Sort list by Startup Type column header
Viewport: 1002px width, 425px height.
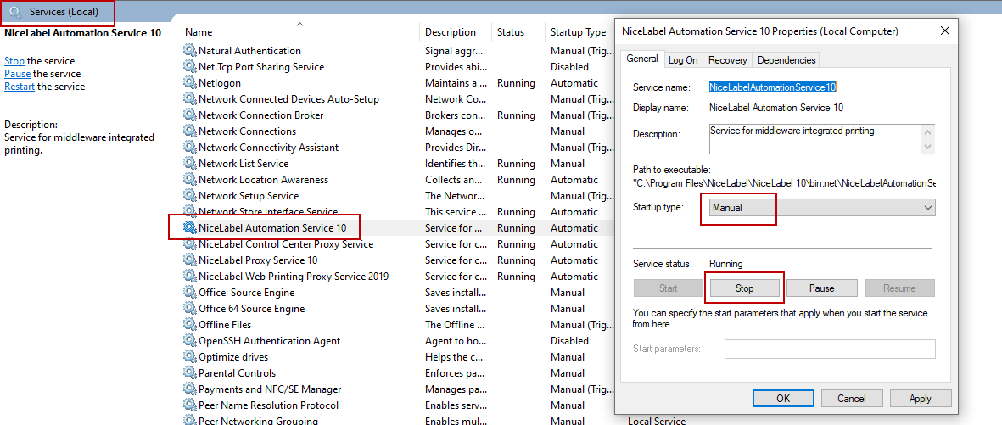click(578, 32)
